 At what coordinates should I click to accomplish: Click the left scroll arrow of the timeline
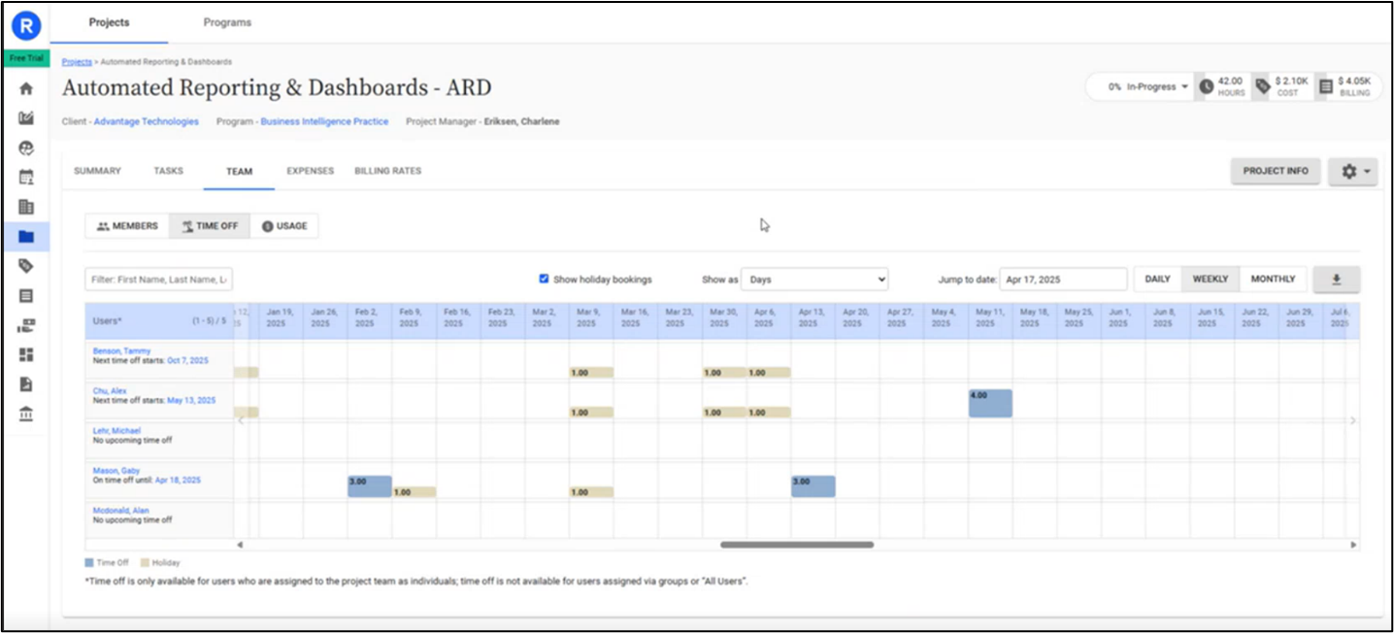pyautogui.click(x=240, y=545)
